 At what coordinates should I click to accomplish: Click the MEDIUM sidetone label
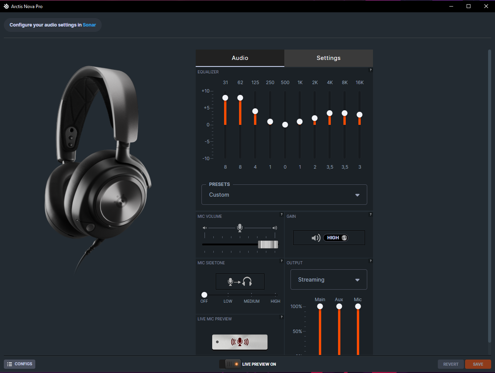pyautogui.click(x=252, y=301)
